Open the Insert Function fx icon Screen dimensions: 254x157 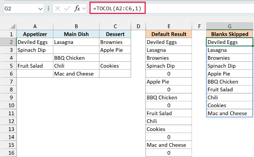pyautogui.click(x=77, y=8)
